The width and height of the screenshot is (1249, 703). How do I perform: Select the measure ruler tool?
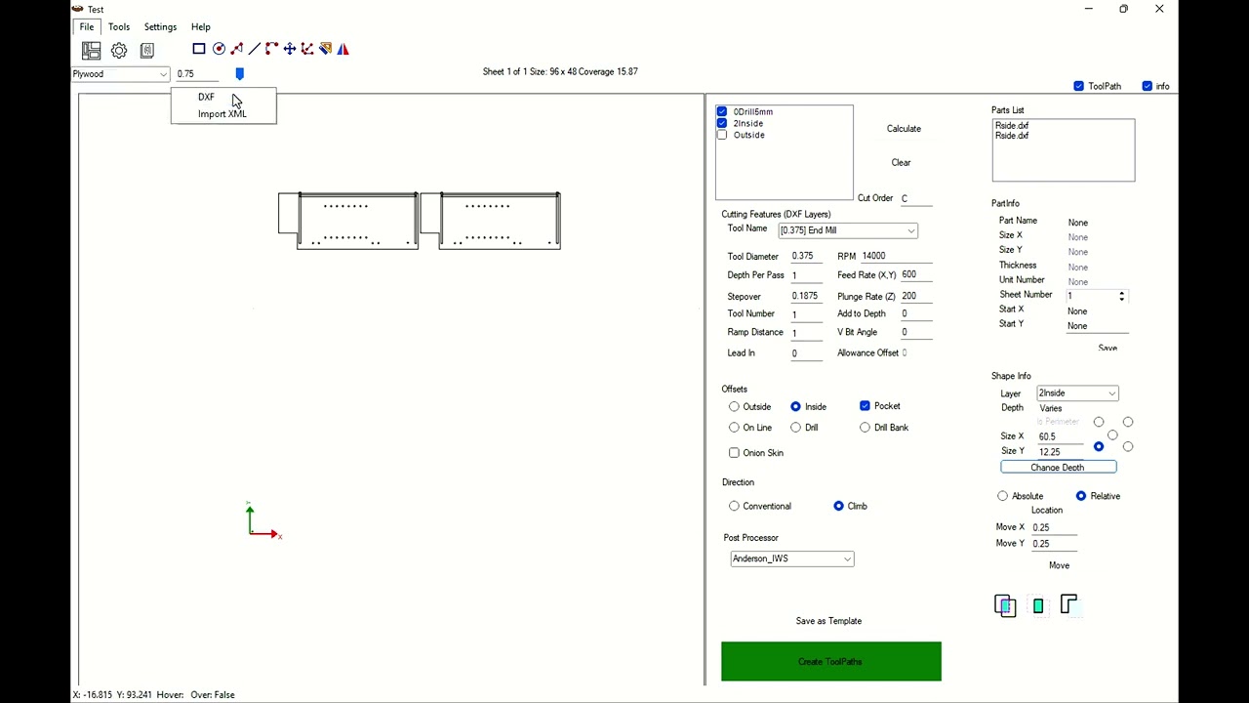click(x=326, y=49)
